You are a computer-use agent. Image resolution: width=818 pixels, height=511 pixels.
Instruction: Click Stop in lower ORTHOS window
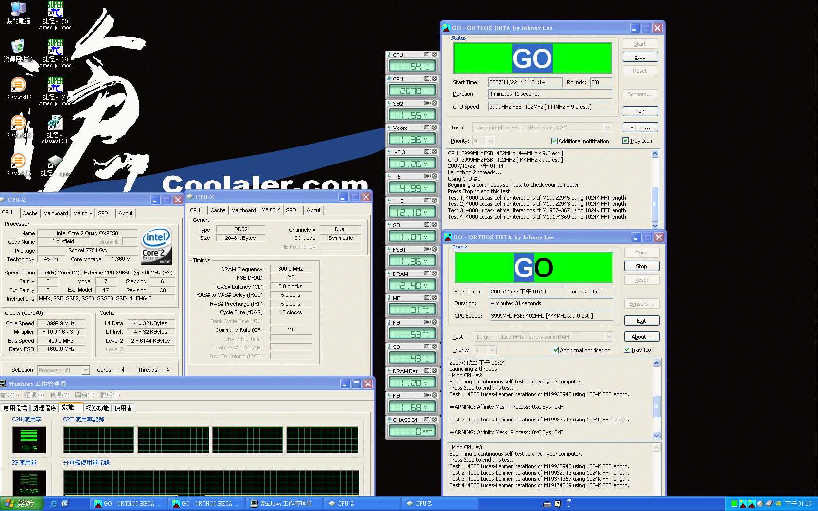[642, 266]
